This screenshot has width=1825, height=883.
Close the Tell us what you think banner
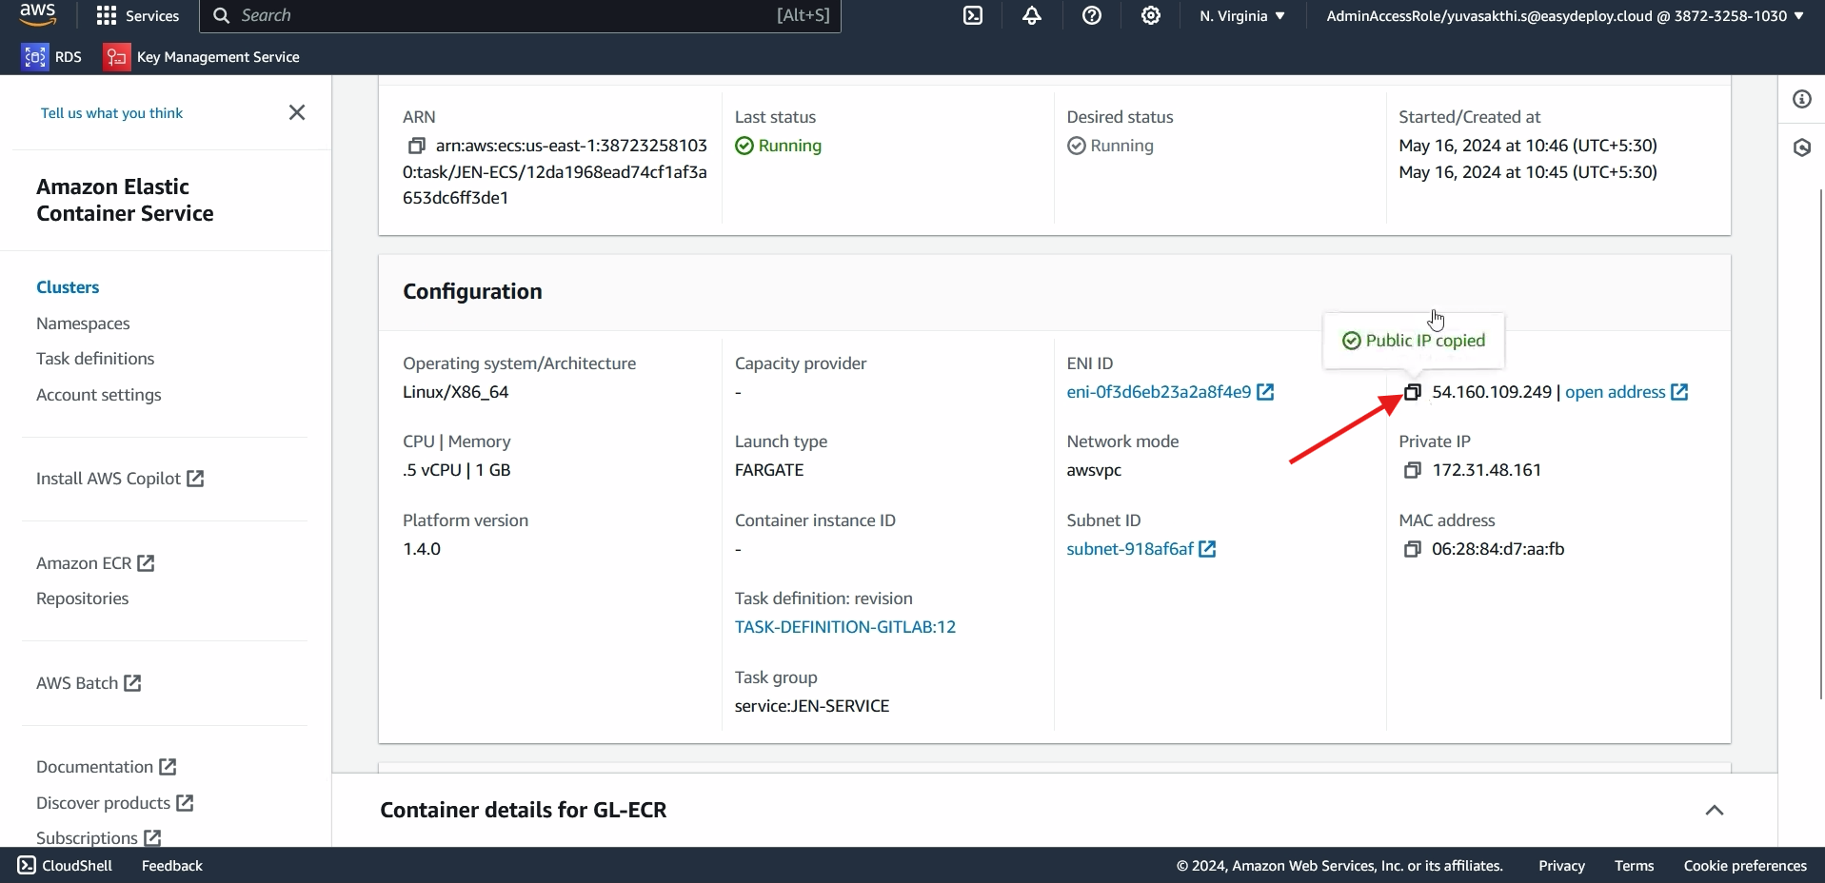click(x=297, y=112)
